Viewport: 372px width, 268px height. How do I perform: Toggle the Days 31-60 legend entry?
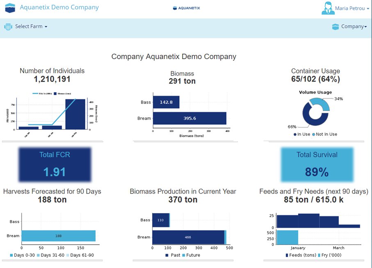(x=50, y=255)
